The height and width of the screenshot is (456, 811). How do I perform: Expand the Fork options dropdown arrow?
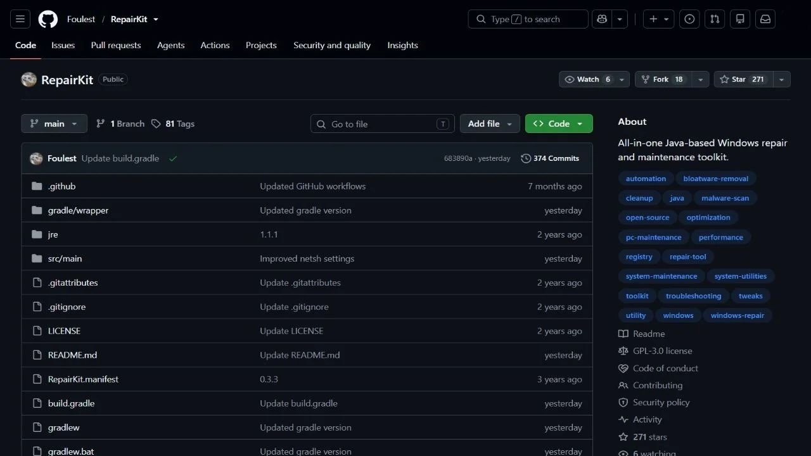click(x=701, y=79)
